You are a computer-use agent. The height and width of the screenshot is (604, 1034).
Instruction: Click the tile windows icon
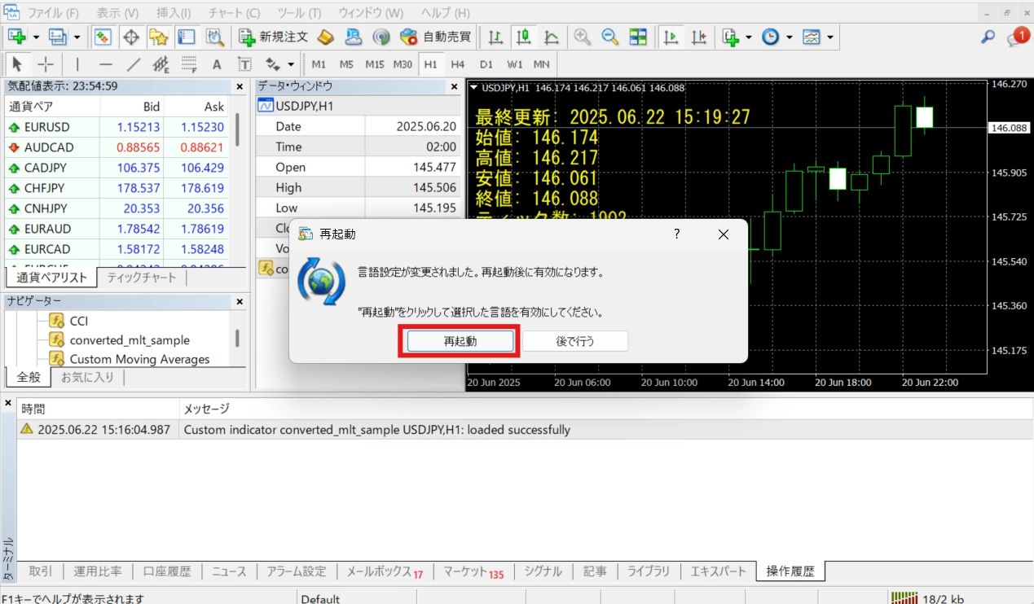(x=637, y=37)
